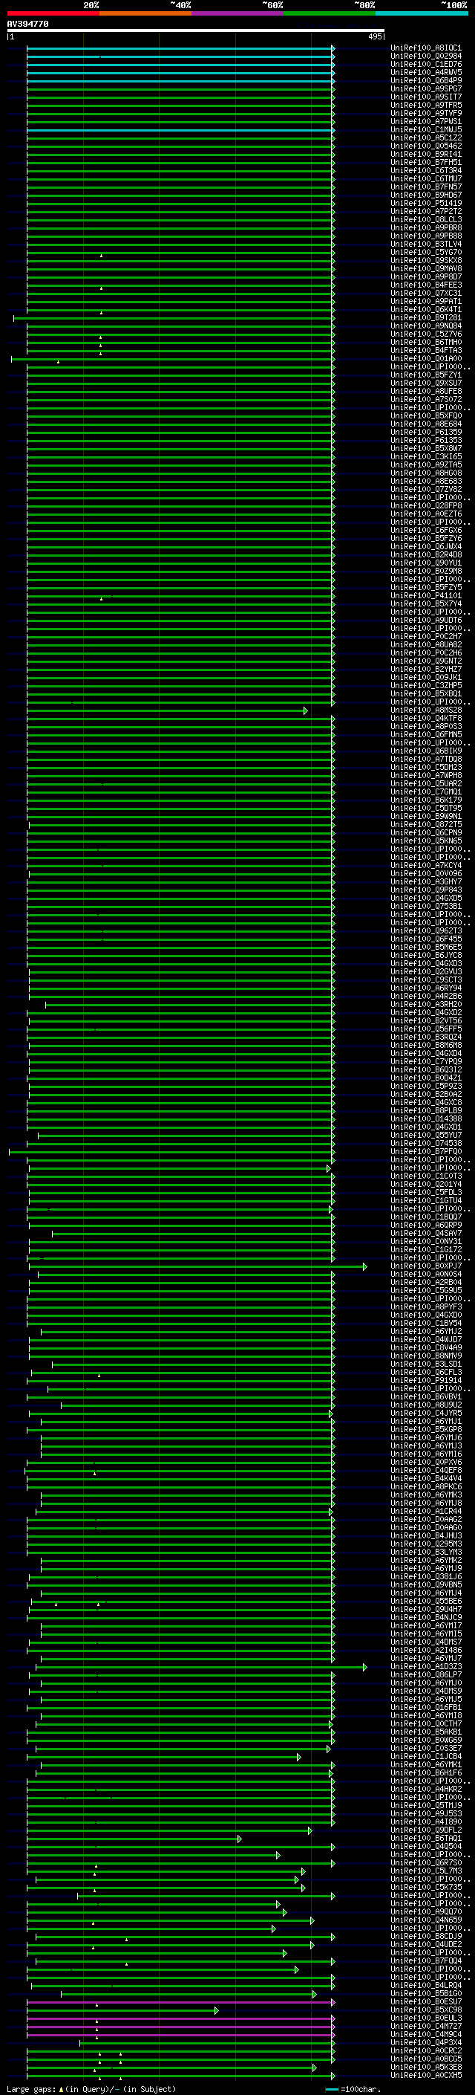Click the red ~20% identity legend segment

53,13
